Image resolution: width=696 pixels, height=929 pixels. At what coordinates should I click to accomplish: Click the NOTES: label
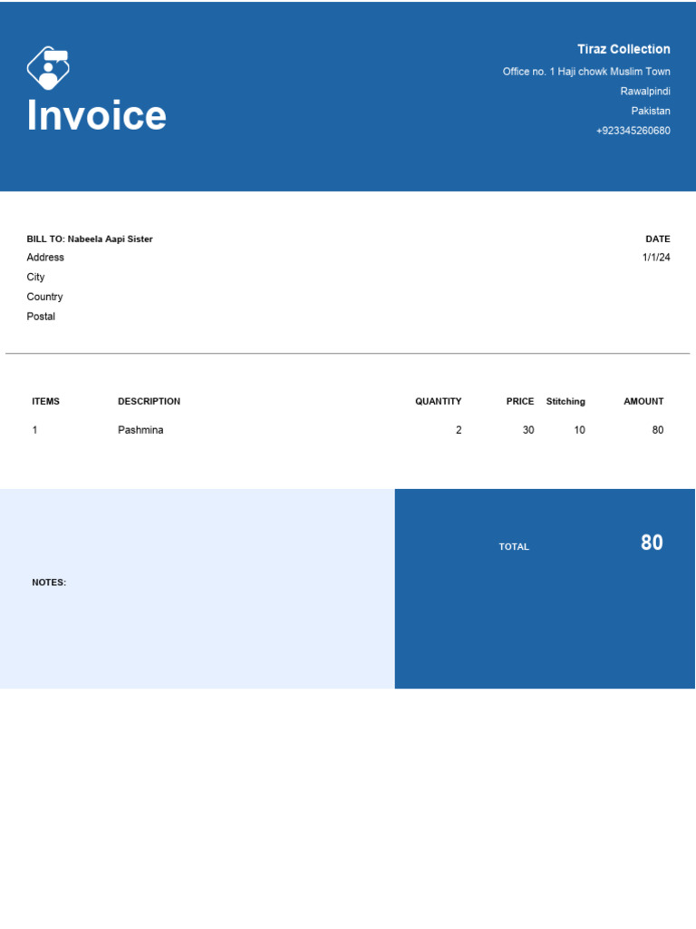tap(49, 582)
